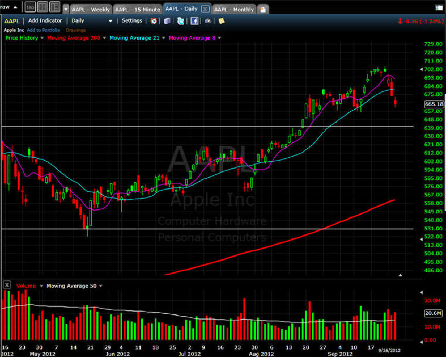
Task: Switch to AAPL - Weekly tab
Action: (91, 9)
